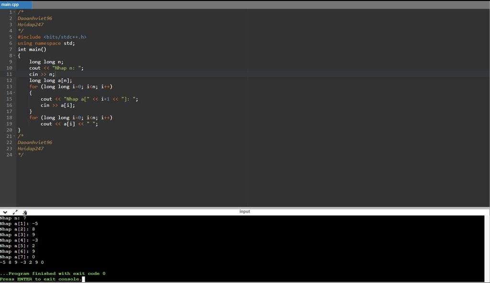Click 'Press ENTER to exit console.' prompt
Image resolution: width=490 pixels, height=283 pixels.
[41, 279]
